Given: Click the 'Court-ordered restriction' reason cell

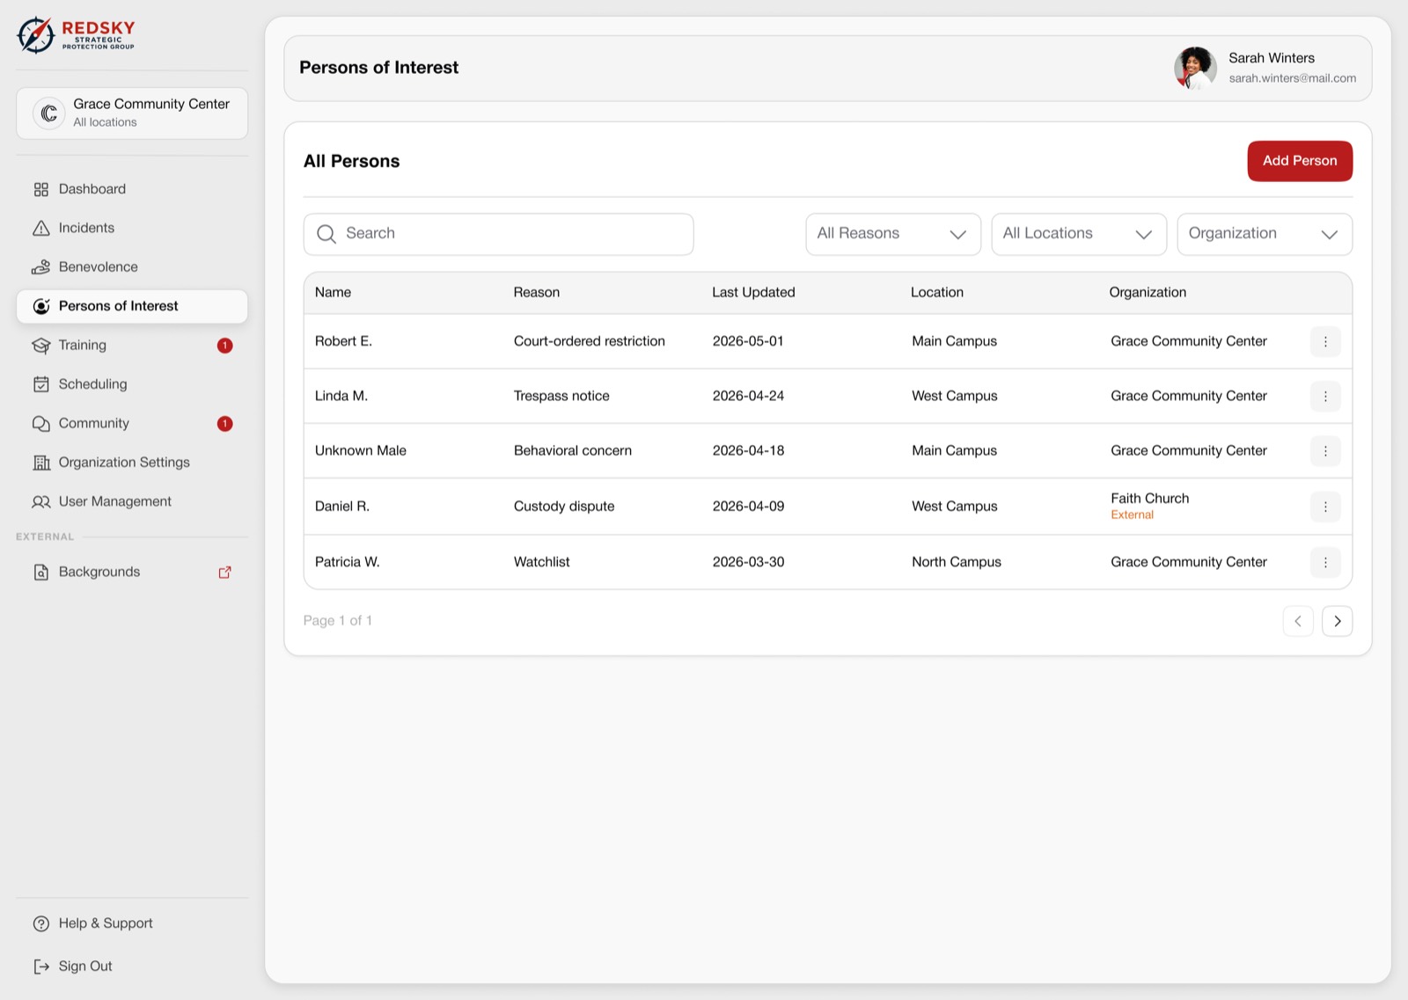Looking at the screenshot, I should (590, 341).
